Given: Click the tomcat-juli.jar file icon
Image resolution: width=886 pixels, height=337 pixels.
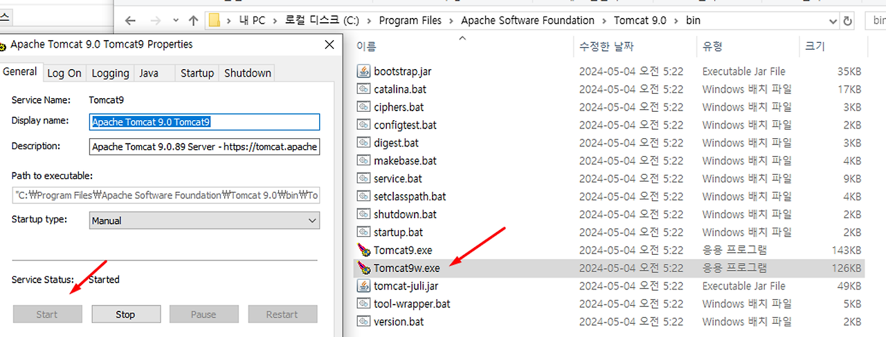Looking at the screenshot, I should click(x=364, y=285).
